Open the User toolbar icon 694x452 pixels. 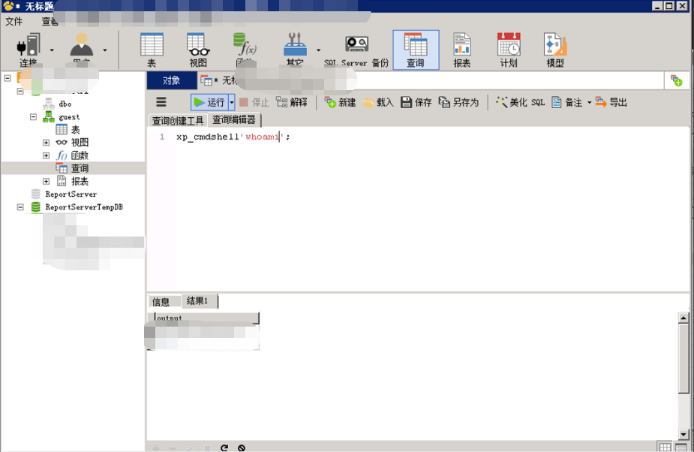82,50
